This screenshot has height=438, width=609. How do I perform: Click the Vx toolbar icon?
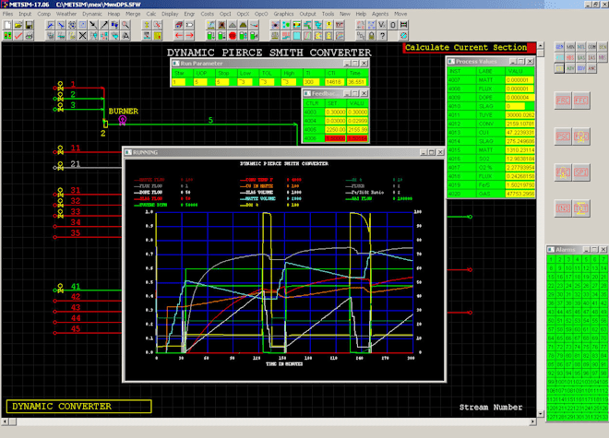382,25
